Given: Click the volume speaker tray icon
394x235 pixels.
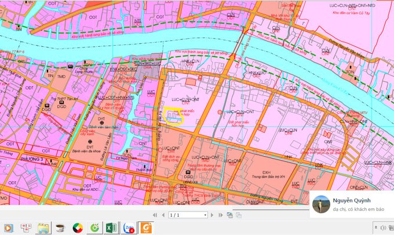Looking at the screenshot, I should (x=383, y=227).
